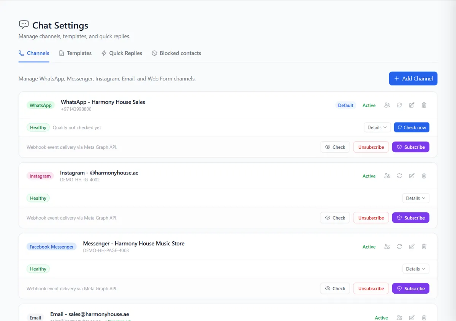
Task: Click the Default badge on WhatsApp channel
Action: 345,105
